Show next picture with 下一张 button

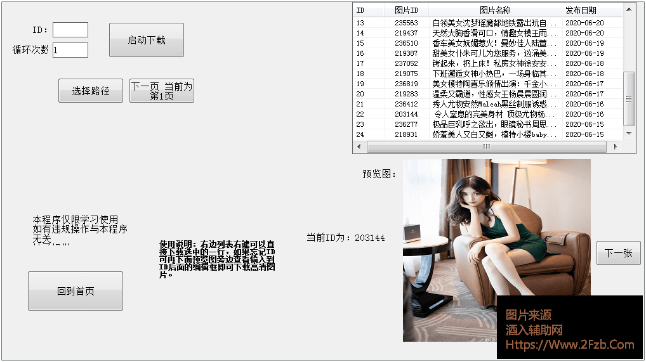(x=619, y=253)
